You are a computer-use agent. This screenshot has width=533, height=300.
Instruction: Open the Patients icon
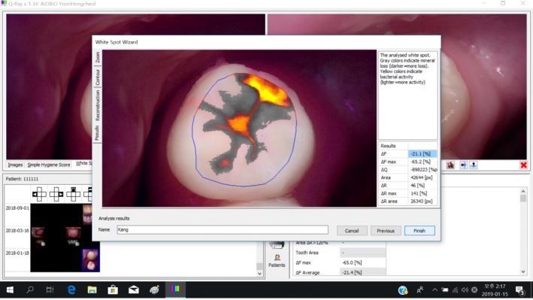pyautogui.click(x=277, y=261)
